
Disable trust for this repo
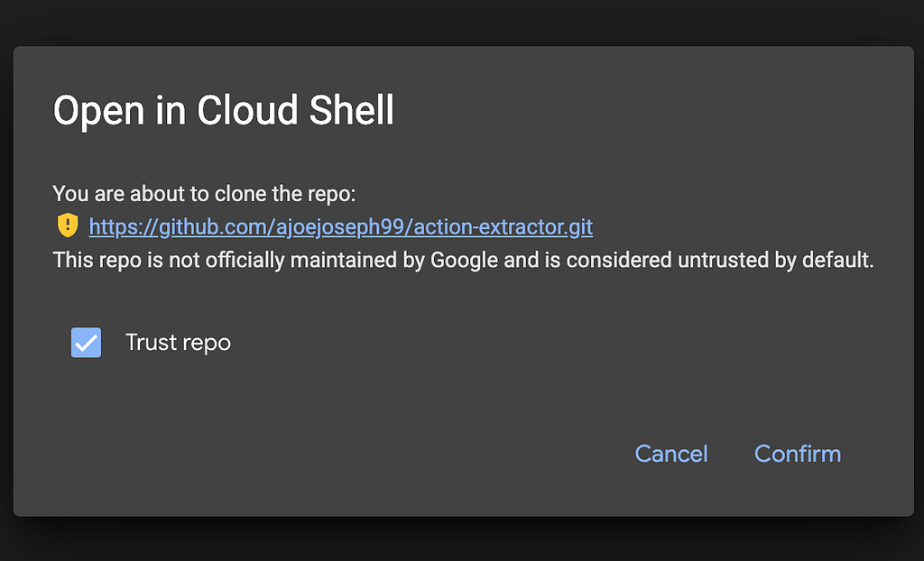pyautogui.click(x=86, y=343)
